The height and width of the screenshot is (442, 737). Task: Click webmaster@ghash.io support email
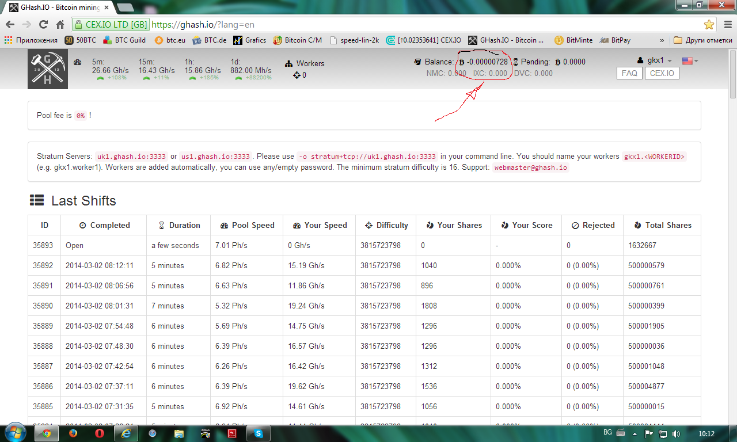pos(531,167)
